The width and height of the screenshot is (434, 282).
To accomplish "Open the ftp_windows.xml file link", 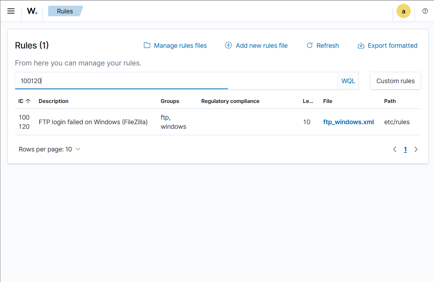I will (x=348, y=122).
